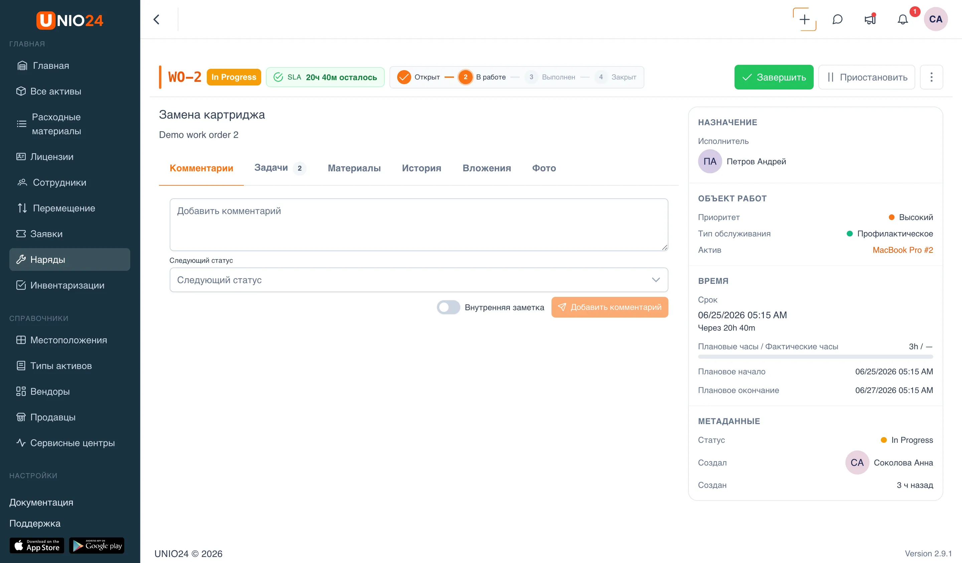Go back with the left arrow

[157, 19]
